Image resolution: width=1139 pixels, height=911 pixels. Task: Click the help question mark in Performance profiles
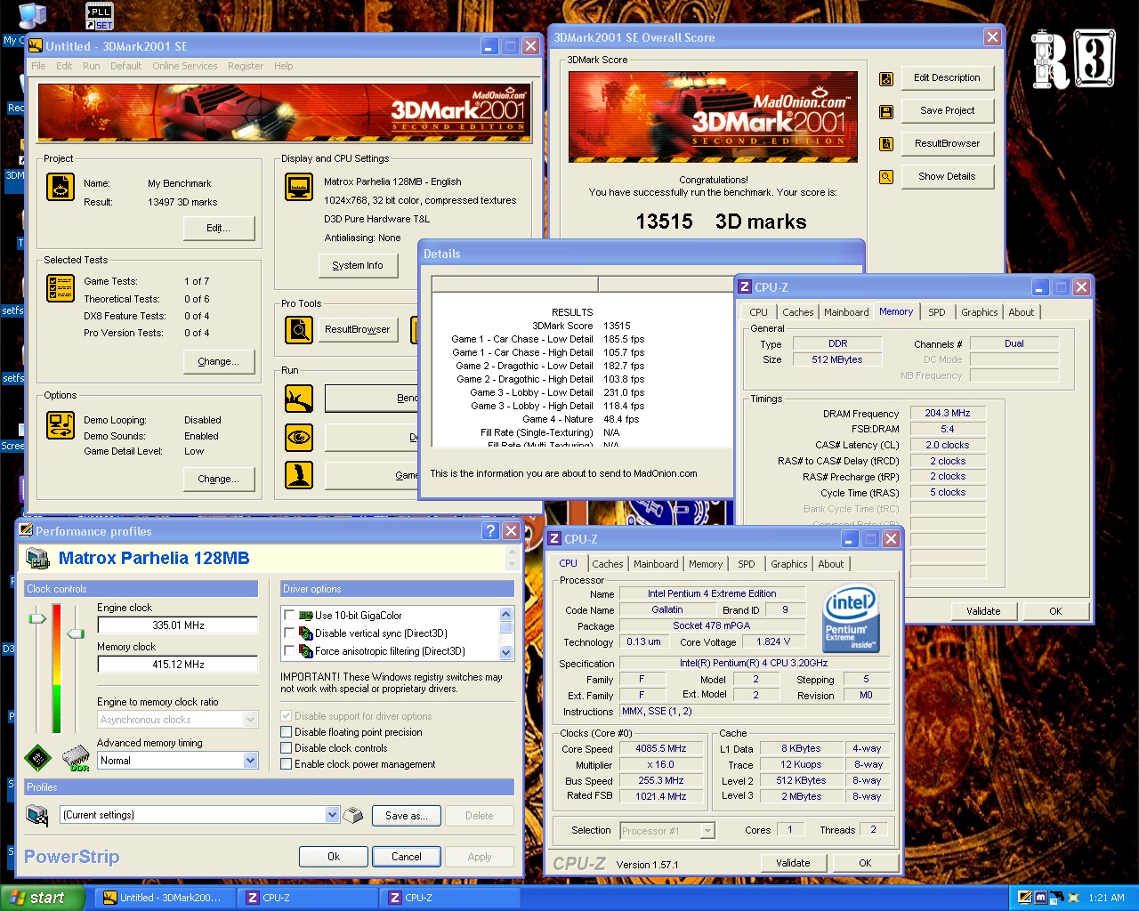[490, 530]
